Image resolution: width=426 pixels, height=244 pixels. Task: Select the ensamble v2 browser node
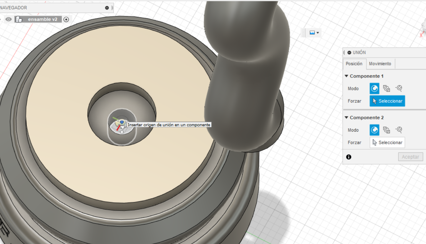coord(42,19)
